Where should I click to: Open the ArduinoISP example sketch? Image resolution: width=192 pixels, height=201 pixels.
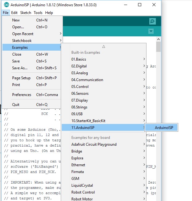pyautogui.click(x=161, y=128)
